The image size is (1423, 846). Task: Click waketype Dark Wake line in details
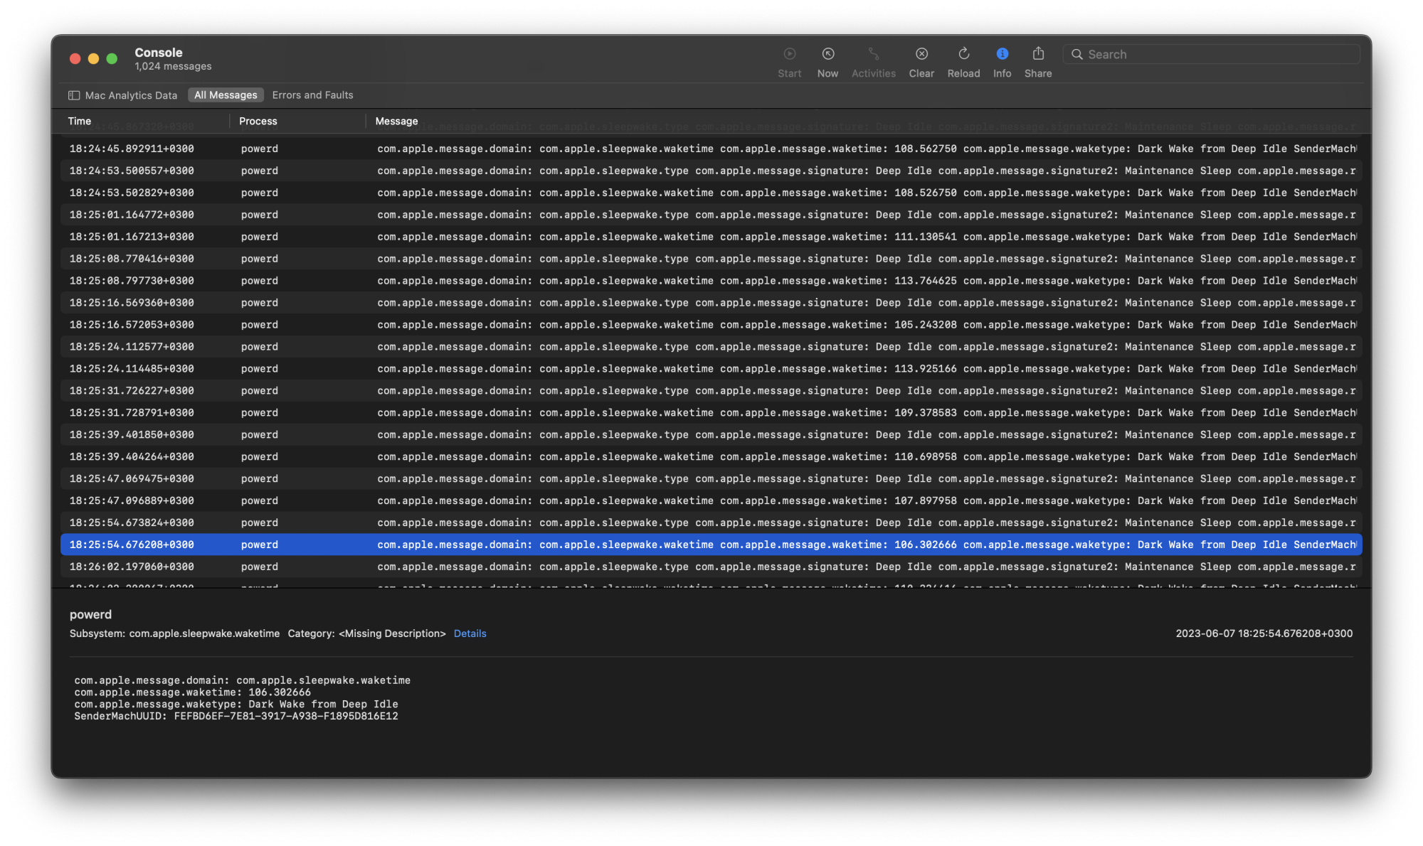click(236, 705)
